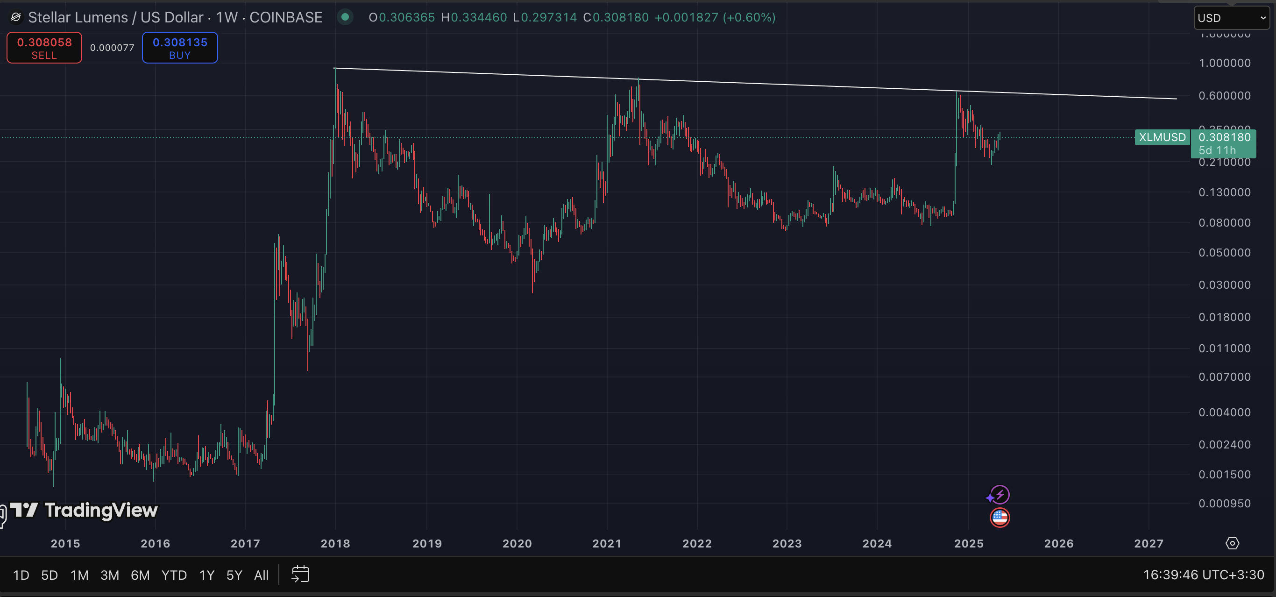The image size is (1276, 597).
Task: Click the 0.308135 BUY button
Action: tap(180, 48)
